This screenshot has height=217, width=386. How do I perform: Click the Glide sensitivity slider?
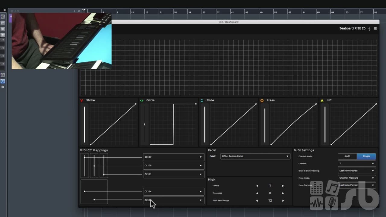click(x=145, y=124)
